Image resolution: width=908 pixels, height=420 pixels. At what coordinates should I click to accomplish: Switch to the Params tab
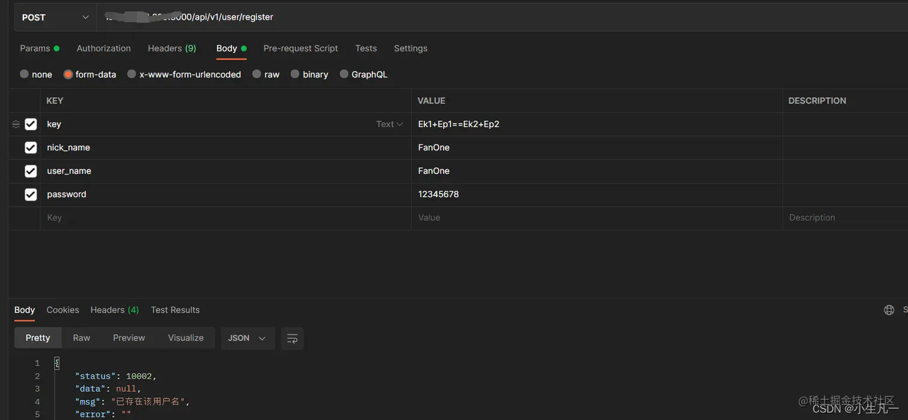40,49
